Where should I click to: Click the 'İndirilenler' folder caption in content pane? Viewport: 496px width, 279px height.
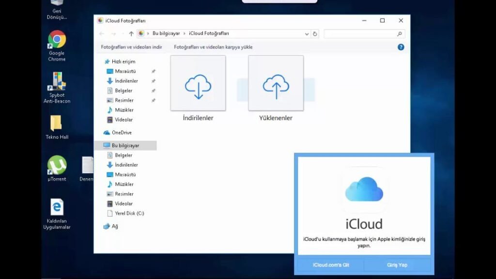(x=198, y=118)
